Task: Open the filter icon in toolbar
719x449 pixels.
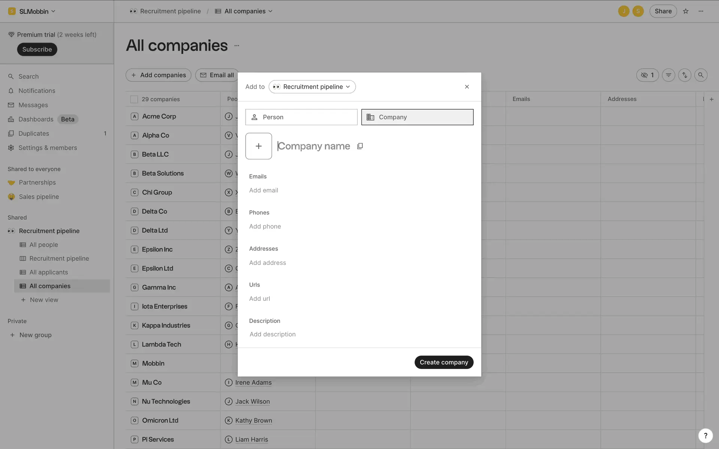Action: (668, 75)
